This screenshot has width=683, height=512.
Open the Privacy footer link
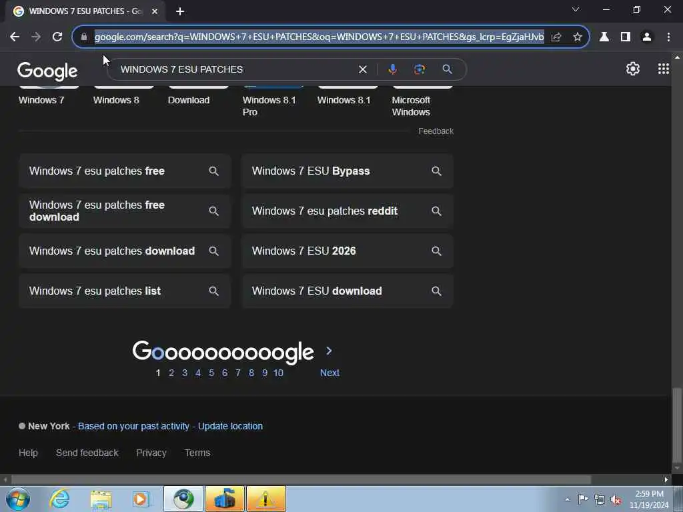(151, 453)
